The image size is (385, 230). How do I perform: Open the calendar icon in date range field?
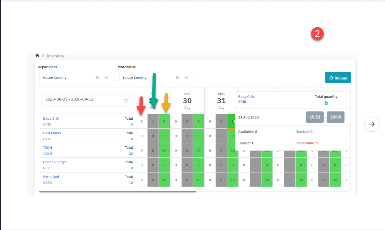coord(126,100)
